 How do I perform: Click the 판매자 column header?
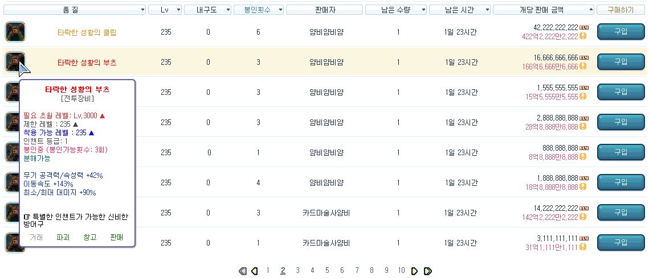tap(325, 10)
